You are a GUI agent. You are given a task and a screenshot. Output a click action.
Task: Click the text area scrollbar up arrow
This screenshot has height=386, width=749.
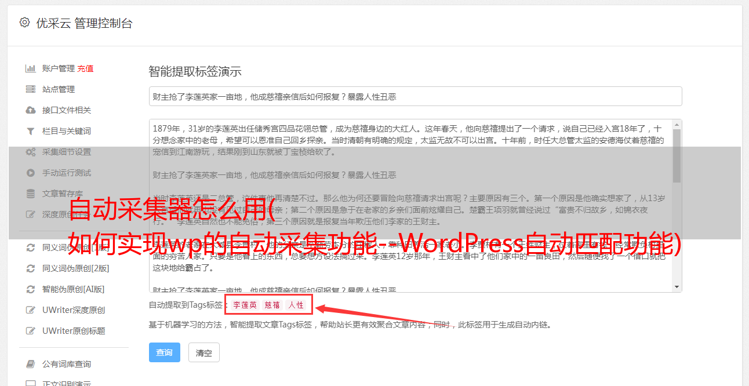tap(677, 125)
